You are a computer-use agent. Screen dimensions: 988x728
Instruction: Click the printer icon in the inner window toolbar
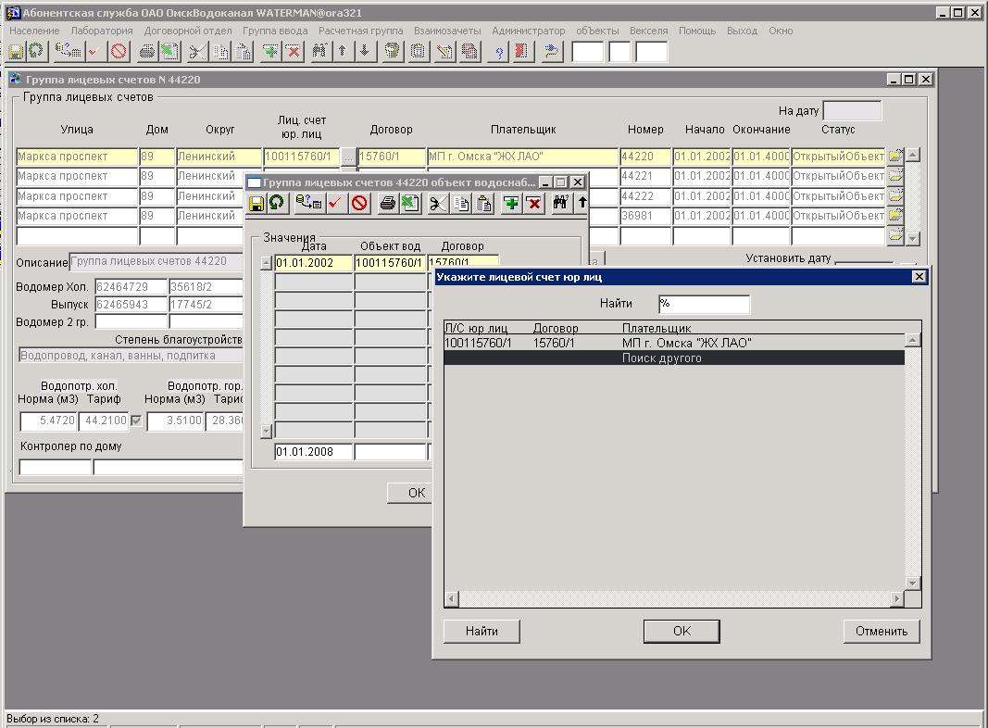(x=388, y=203)
